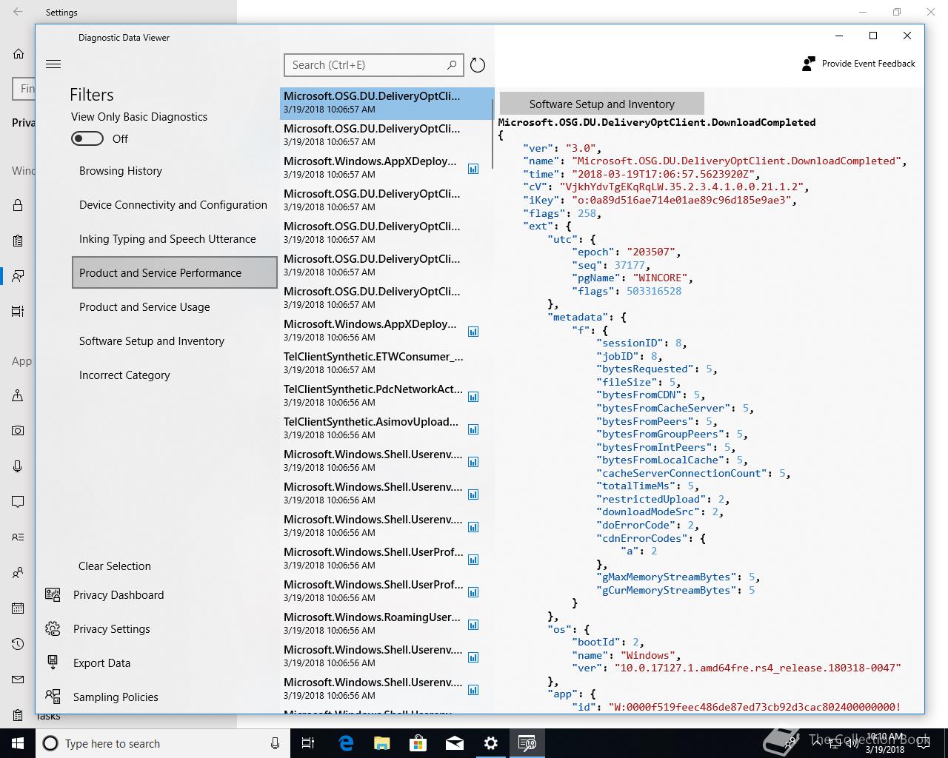
Task: Click the Provide Event Feedback icon
Action: [809, 64]
